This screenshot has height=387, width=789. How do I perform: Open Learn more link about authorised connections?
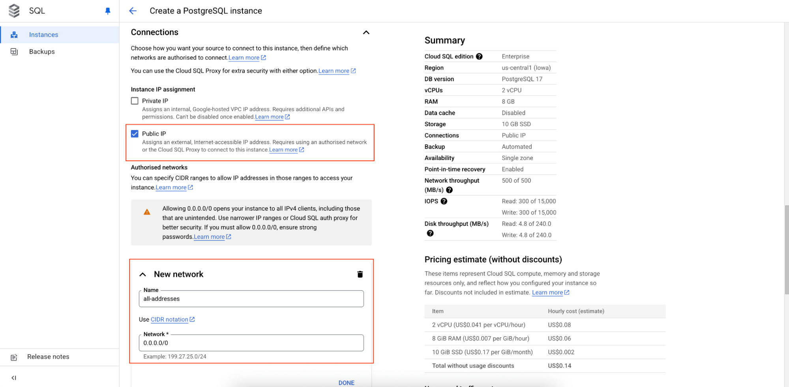pyautogui.click(x=244, y=58)
